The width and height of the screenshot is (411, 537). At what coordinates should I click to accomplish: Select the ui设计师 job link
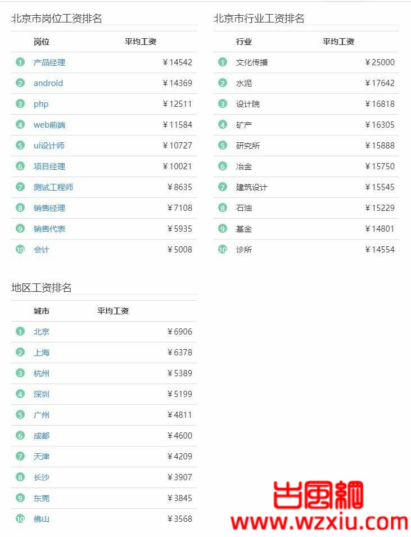tap(49, 146)
